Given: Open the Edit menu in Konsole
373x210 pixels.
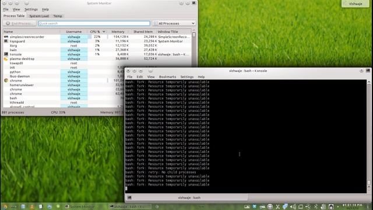Looking at the screenshot, I should pyautogui.click(x=140, y=77).
